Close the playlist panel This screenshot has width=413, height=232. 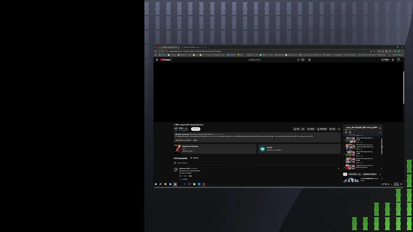point(380,128)
